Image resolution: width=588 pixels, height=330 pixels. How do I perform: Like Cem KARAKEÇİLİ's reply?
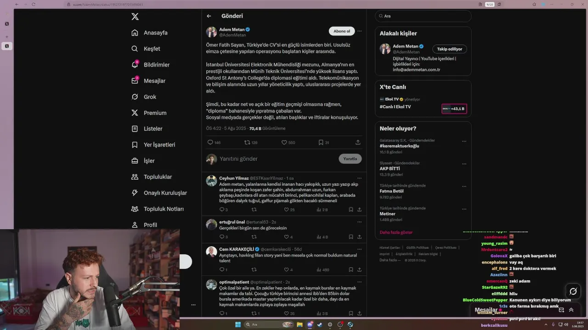[x=288, y=269]
